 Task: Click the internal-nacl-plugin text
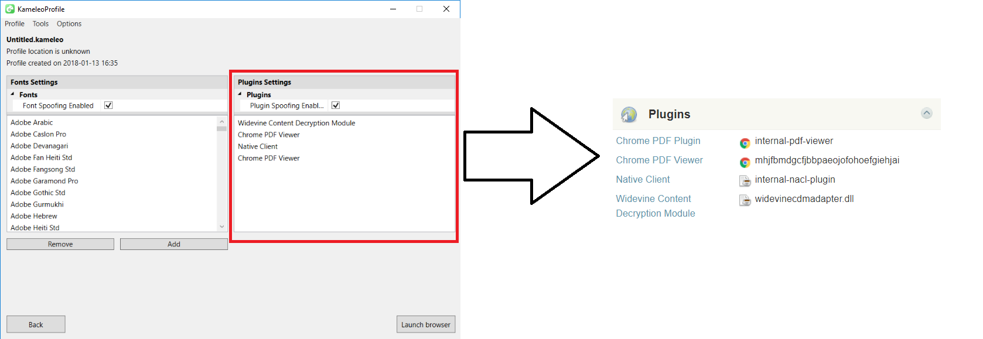point(795,180)
